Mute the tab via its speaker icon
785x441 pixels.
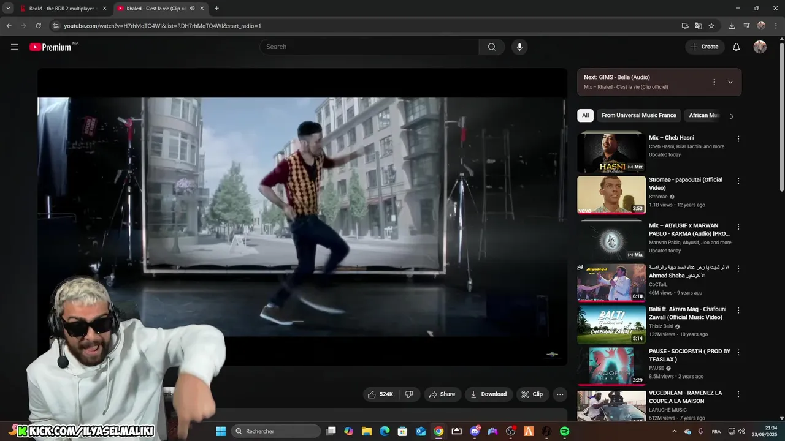pos(192,9)
